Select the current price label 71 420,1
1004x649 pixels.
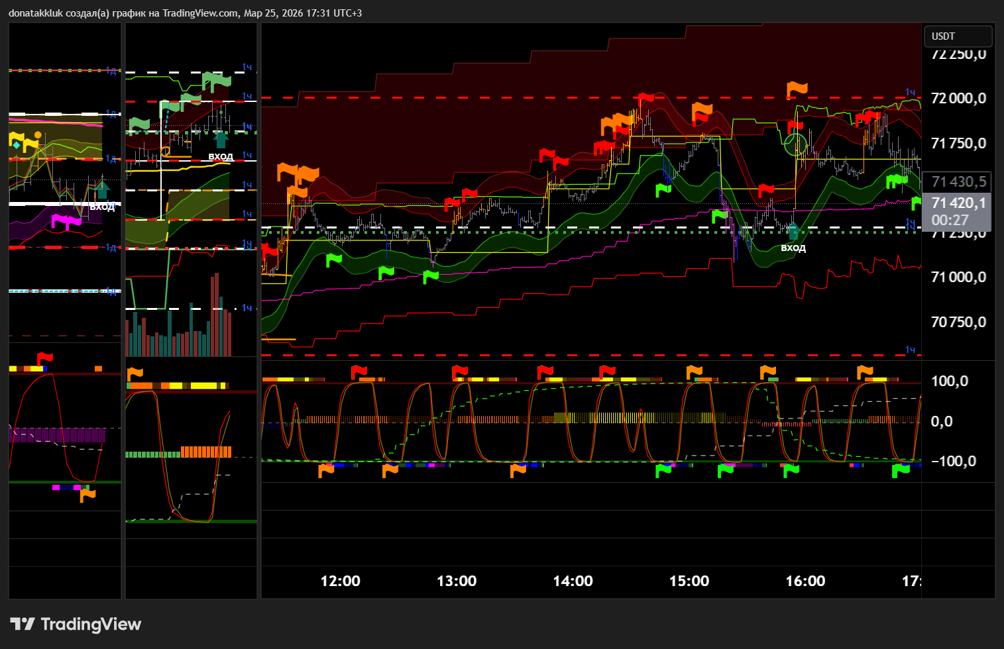click(958, 203)
